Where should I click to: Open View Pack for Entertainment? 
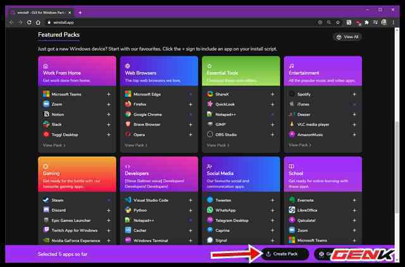(299, 145)
